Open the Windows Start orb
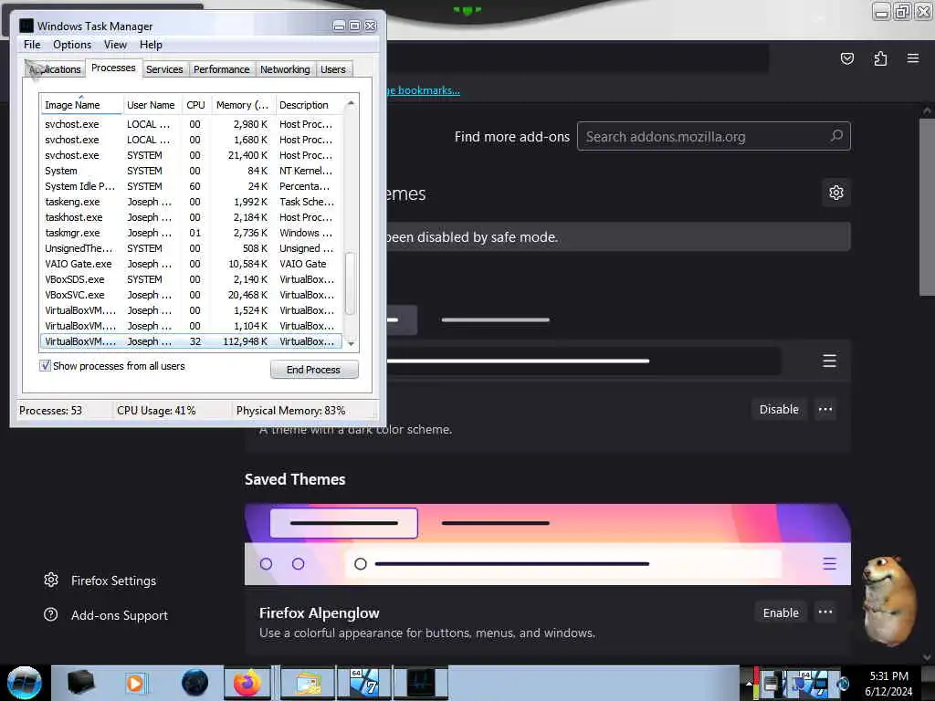935x701 pixels. 24,683
